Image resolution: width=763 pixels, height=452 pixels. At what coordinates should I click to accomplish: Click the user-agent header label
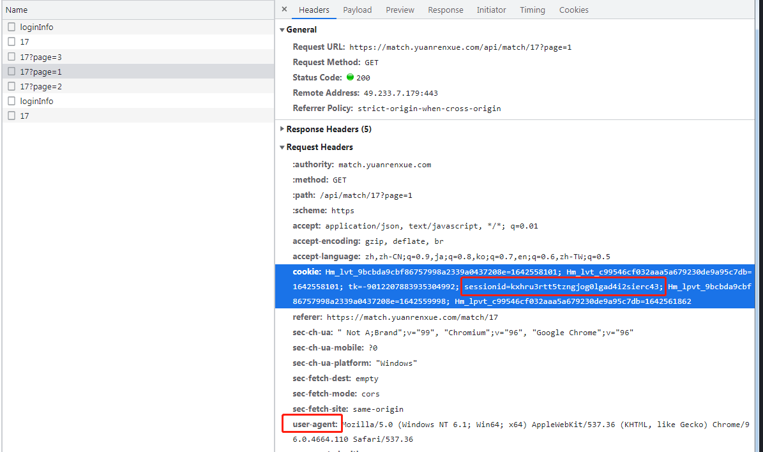pos(315,425)
